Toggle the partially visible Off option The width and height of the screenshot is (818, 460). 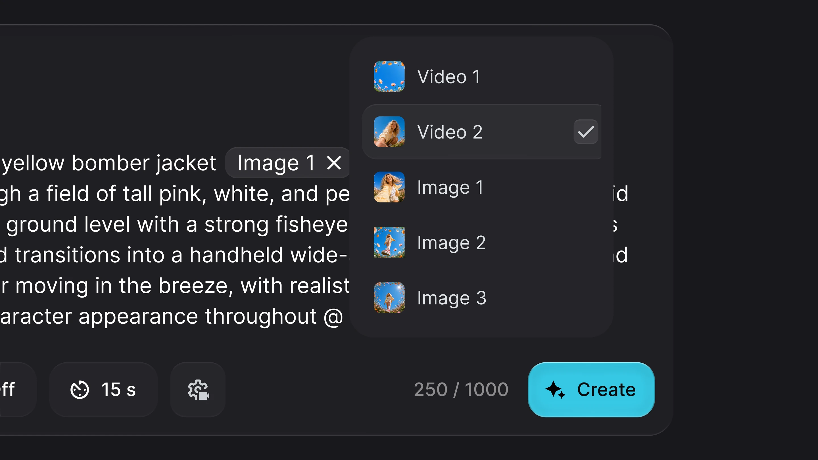coord(16,390)
